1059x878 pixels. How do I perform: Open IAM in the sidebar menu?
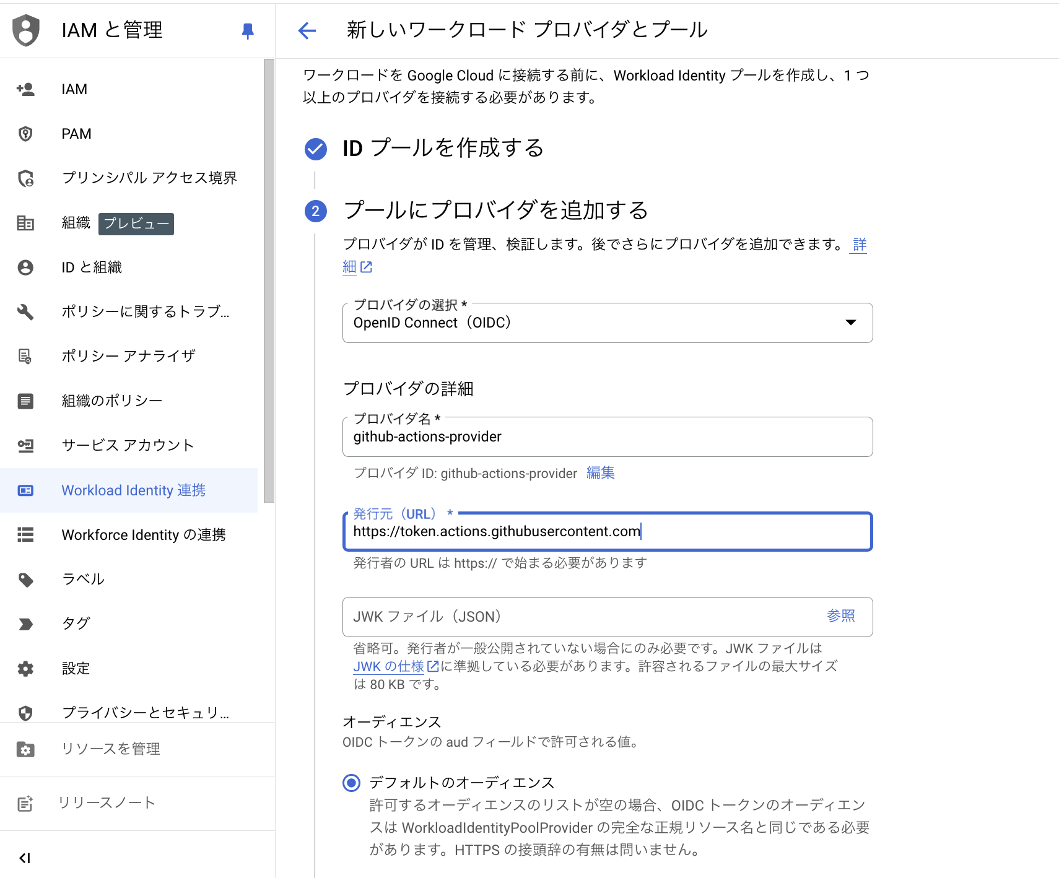click(x=129, y=89)
